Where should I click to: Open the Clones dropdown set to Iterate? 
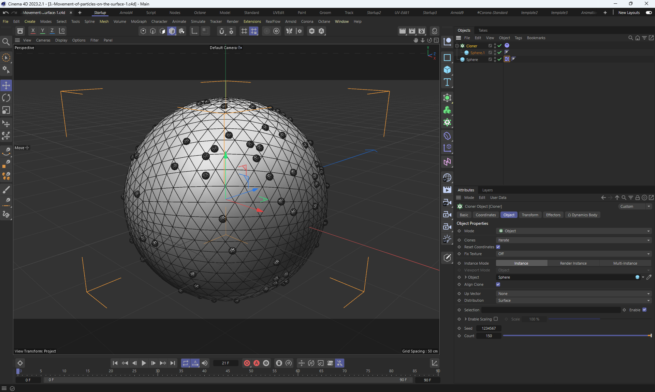click(x=573, y=240)
